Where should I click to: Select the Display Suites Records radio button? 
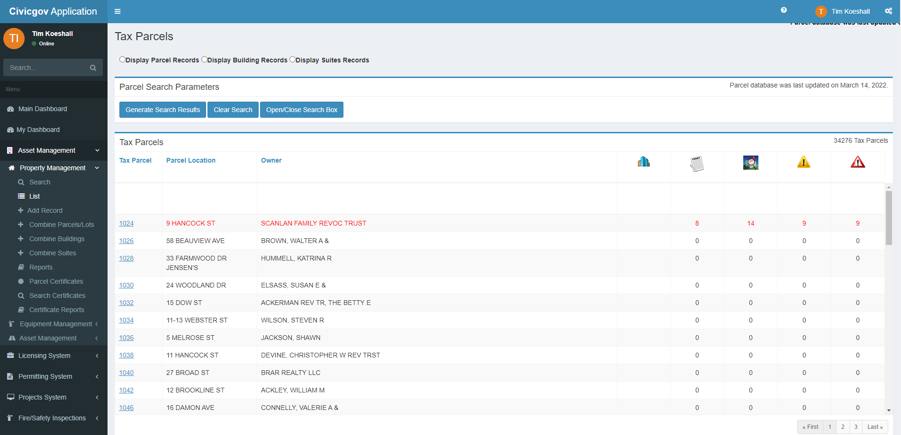(x=292, y=59)
